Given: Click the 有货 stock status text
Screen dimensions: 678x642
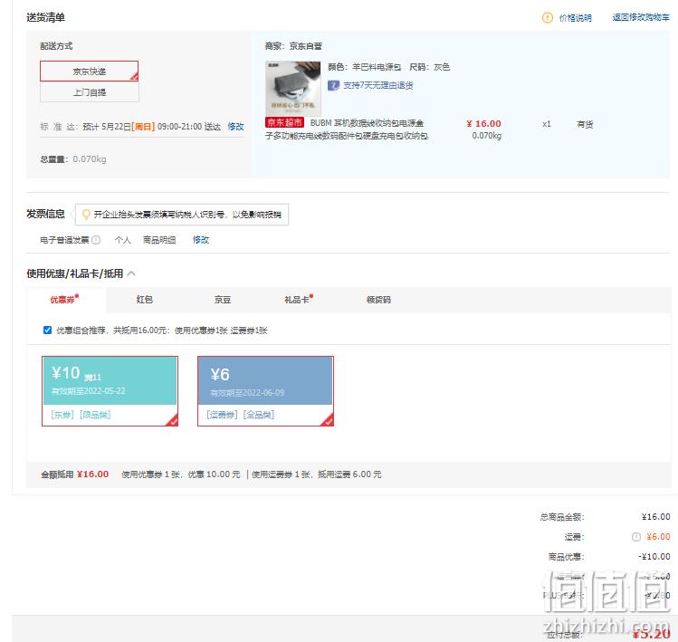Looking at the screenshot, I should (x=585, y=125).
